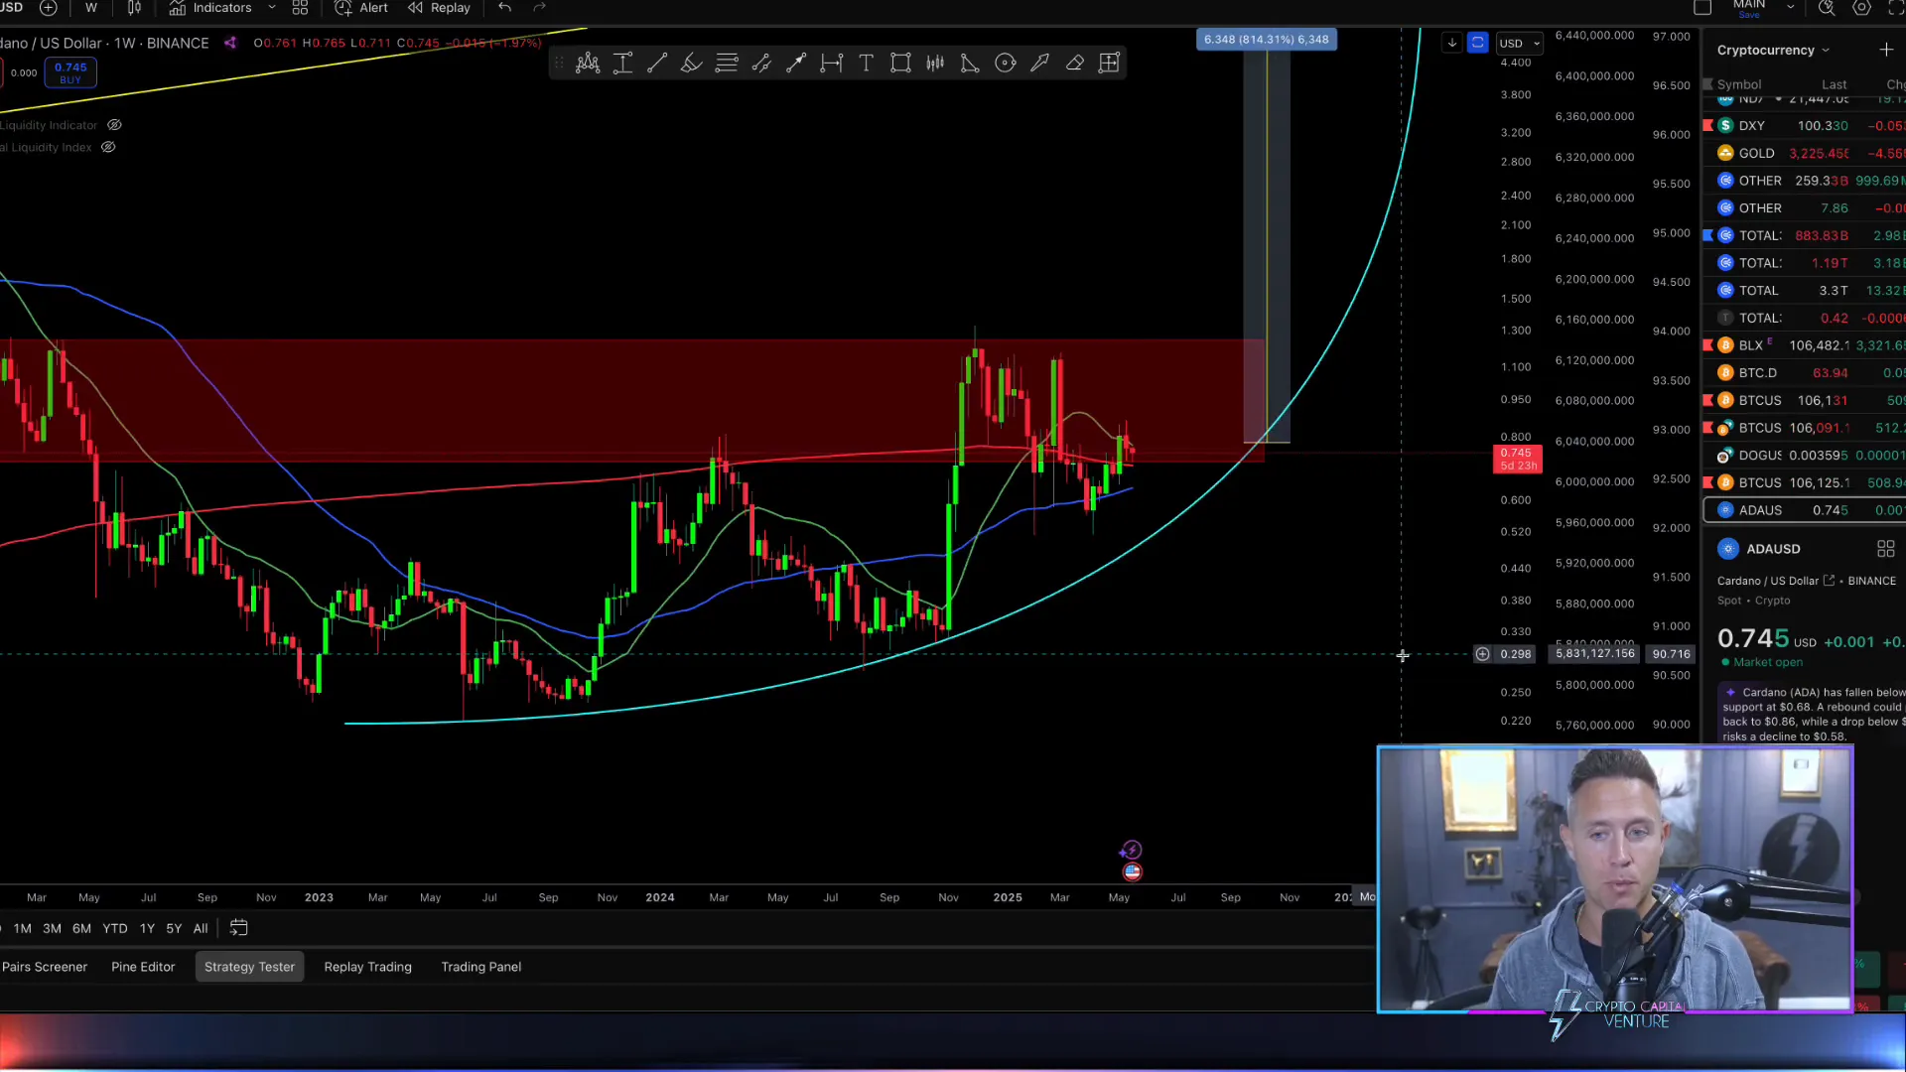
Task: Set chart range to 1Y
Action: click(x=147, y=928)
